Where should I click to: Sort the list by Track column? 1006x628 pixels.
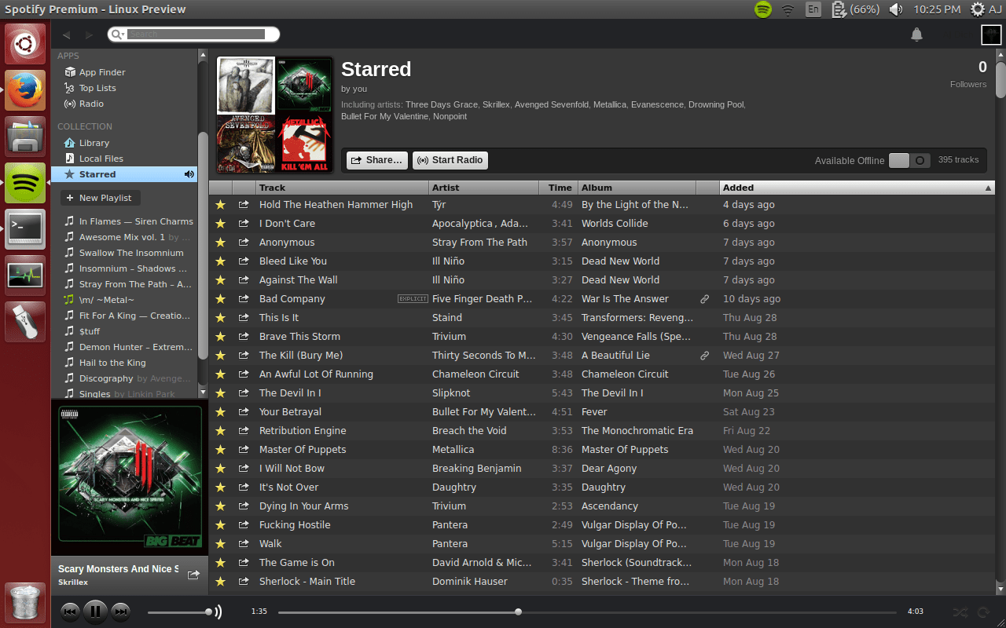(343, 188)
